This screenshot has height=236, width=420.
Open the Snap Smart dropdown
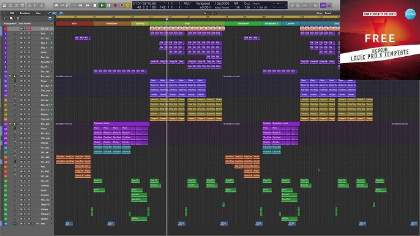(328, 13)
